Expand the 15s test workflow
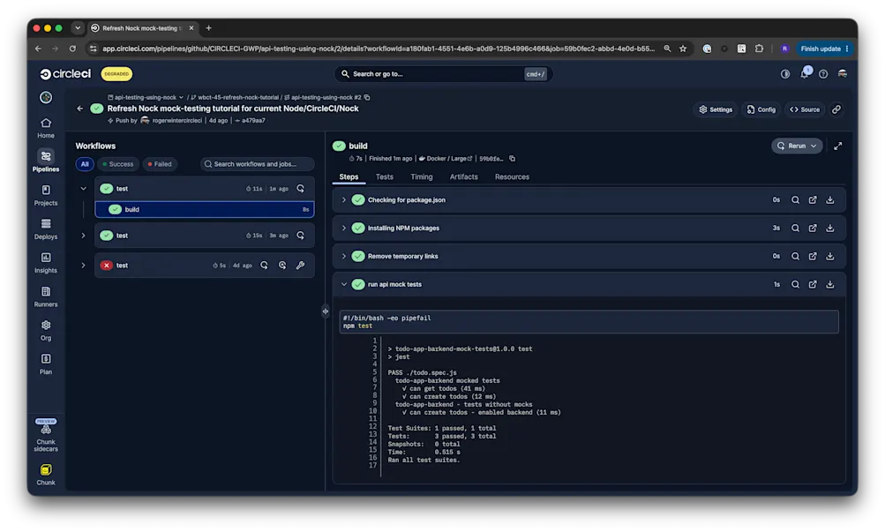Viewport: 885px width, 532px height. (83, 236)
